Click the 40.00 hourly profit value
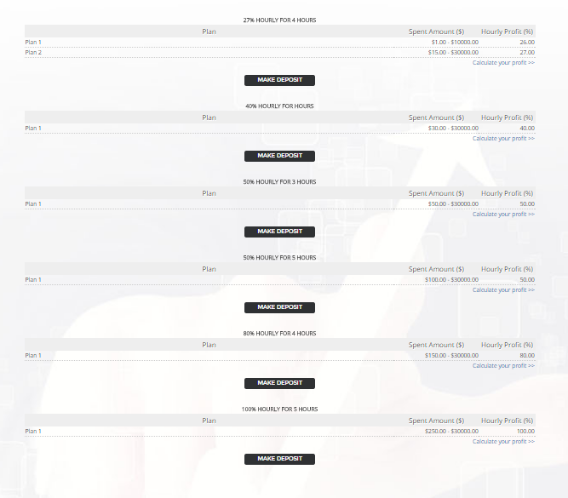This screenshot has width=568, height=498. (527, 128)
